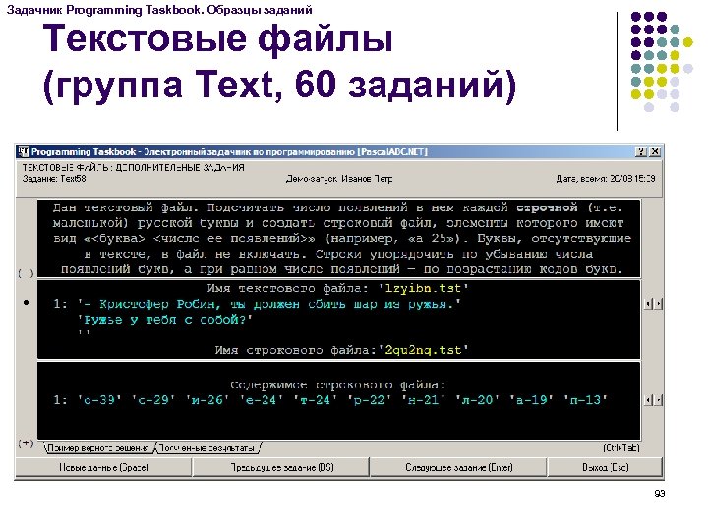The height and width of the screenshot is (531, 708).
Task: Click the scroll-left arrow beside string file contents
Action: [648, 400]
